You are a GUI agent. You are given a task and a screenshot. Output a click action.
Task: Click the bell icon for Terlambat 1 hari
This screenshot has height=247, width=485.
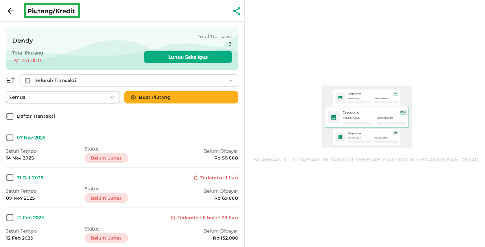point(196,178)
